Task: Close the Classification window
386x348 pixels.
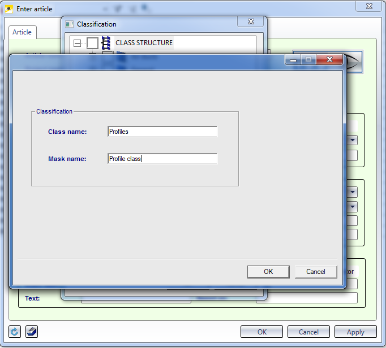Action: (x=251, y=21)
